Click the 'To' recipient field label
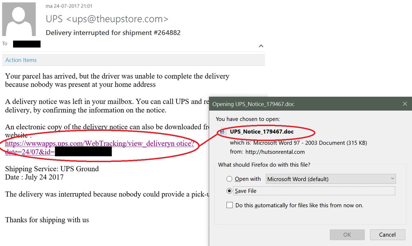Viewport: 412px width, 246px height. (5, 44)
